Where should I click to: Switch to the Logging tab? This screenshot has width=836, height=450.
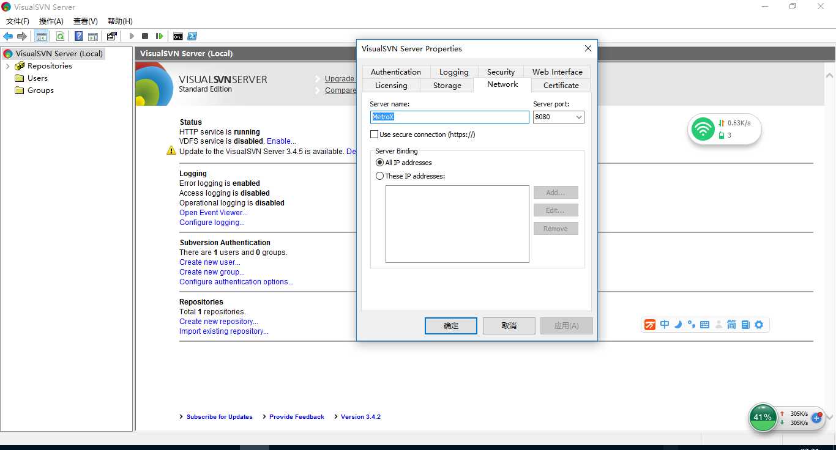click(454, 72)
